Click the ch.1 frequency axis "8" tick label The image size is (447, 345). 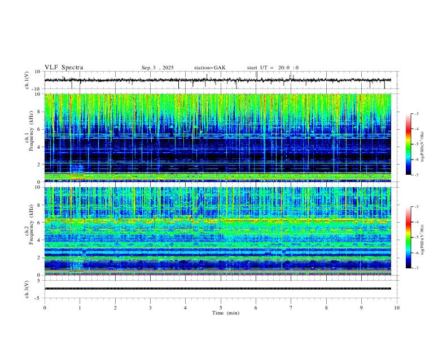[x=39, y=112]
